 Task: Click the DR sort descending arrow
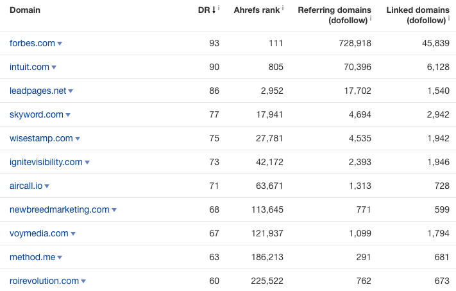(x=214, y=10)
